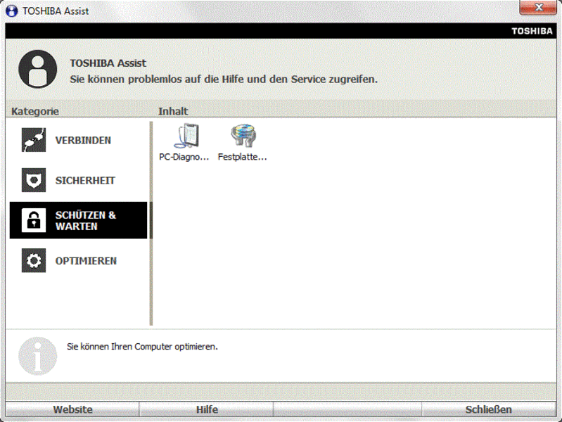Image resolution: width=562 pixels, height=422 pixels.
Task: Select the VERBINDEN category
Action: (79, 140)
